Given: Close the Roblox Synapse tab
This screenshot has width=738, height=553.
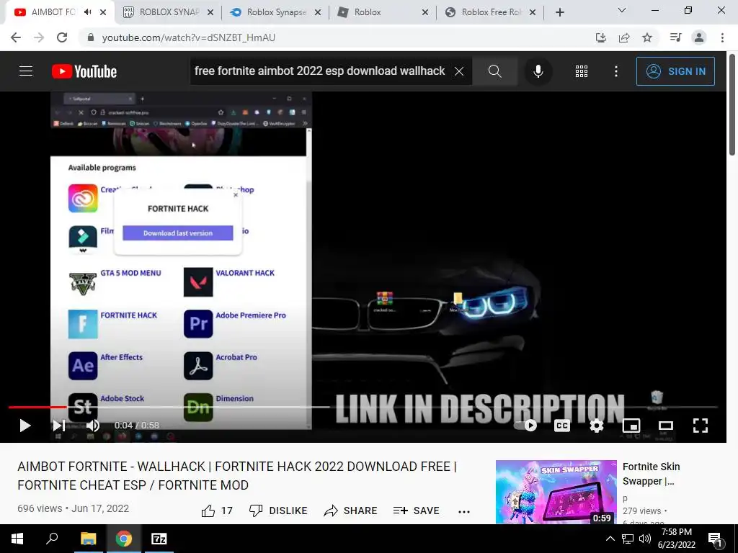Looking at the screenshot, I should [x=318, y=12].
